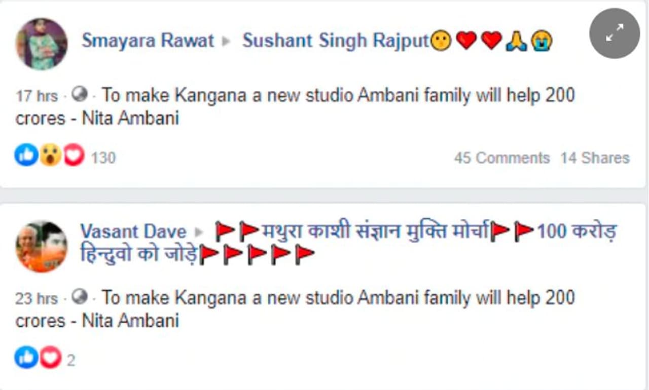Open Smayara Rawat's profile picture
This screenshot has height=390, width=649.
point(41,44)
